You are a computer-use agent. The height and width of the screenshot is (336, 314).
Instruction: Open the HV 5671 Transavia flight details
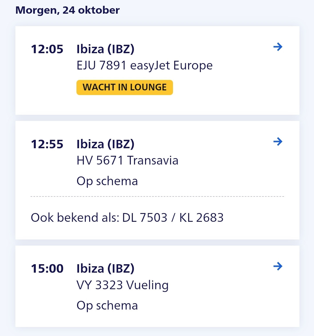click(x=127, y=160)
